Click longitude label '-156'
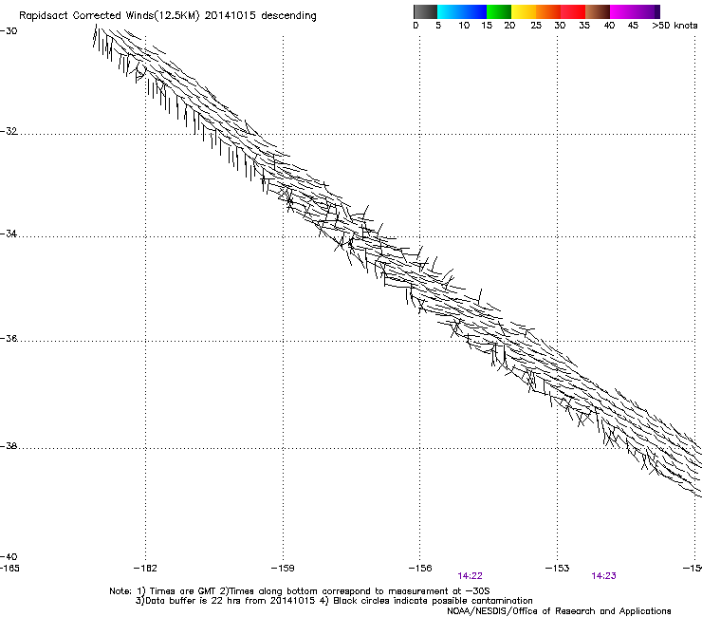This screenshot has height=617, width=702. (x=420, y=569)
